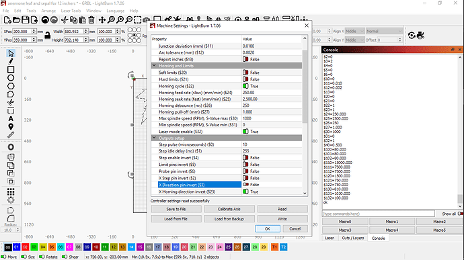Switch to the Console tab

[x=378, y=238]
